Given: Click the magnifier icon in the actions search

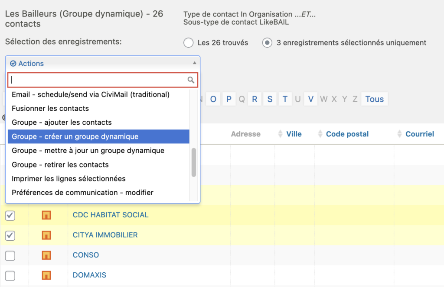Looking at the screenshot, I should [x=191, y=80].
